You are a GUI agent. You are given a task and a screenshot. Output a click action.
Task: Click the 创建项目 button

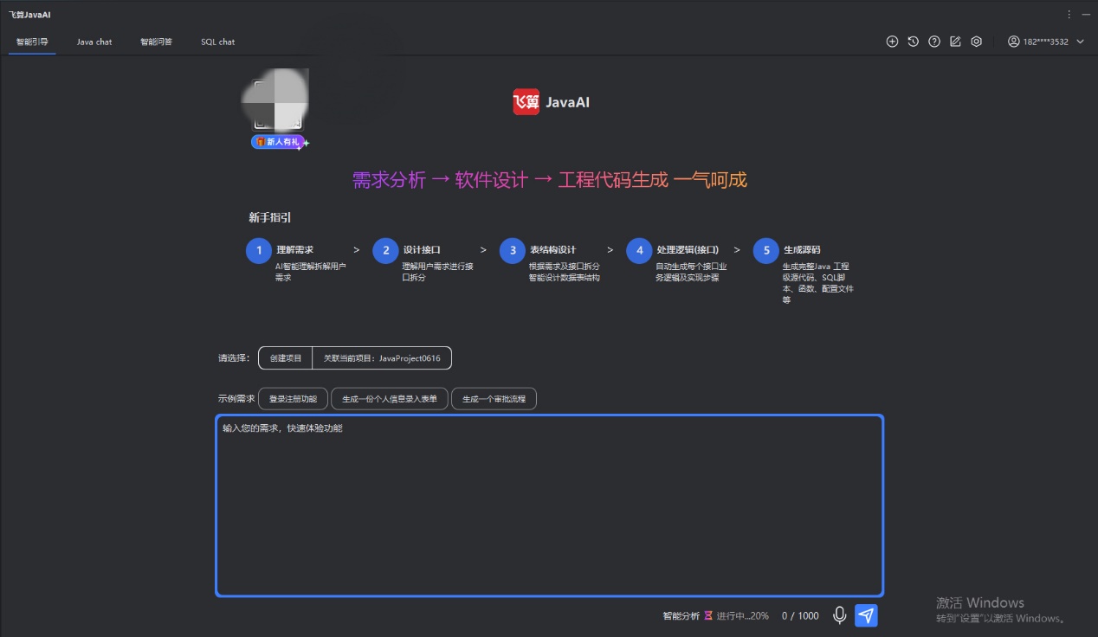click(286, 358)
